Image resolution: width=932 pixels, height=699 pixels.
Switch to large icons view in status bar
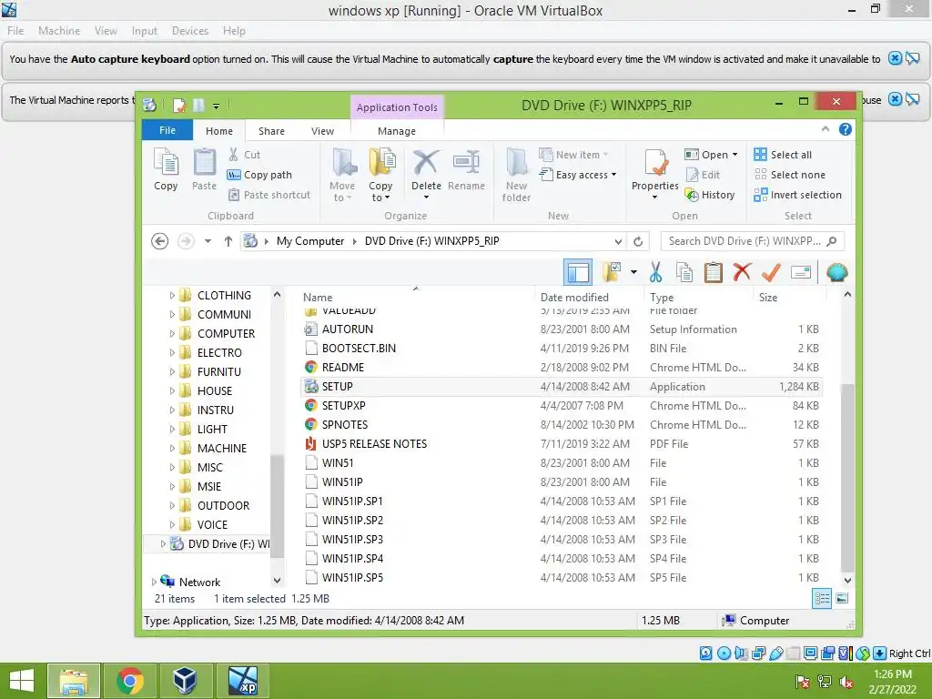842,599
